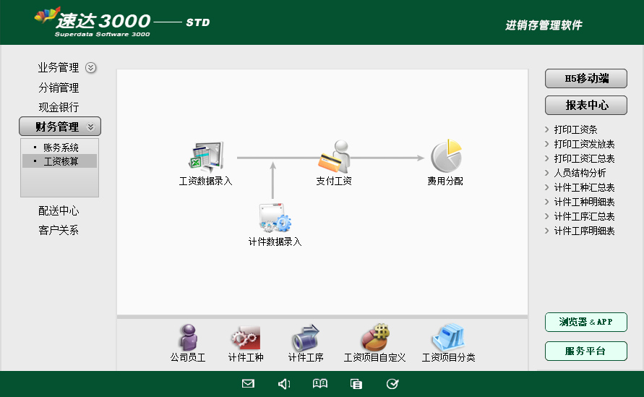The width and height of the screenshot is (644, 397).
Task: Expand the 计件工种汇总表 arrow
Action: [546, 187]
